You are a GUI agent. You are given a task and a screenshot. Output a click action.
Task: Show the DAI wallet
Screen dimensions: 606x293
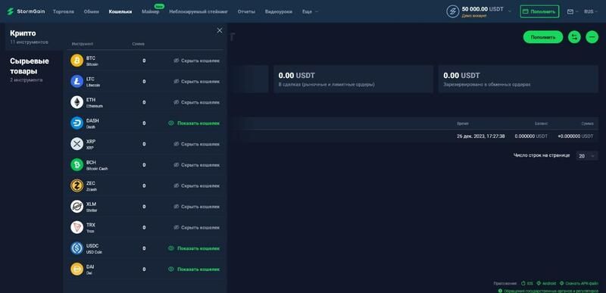[194, 269]
